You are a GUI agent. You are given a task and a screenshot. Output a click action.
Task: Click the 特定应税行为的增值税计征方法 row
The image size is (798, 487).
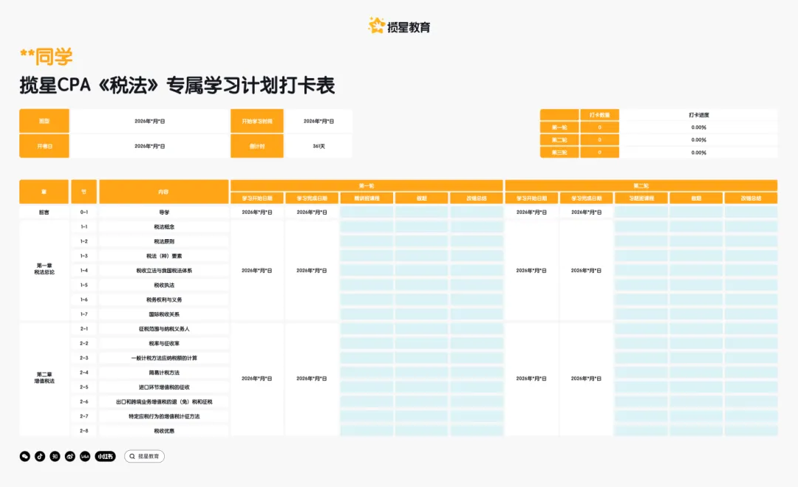click(x=164, y=416)
